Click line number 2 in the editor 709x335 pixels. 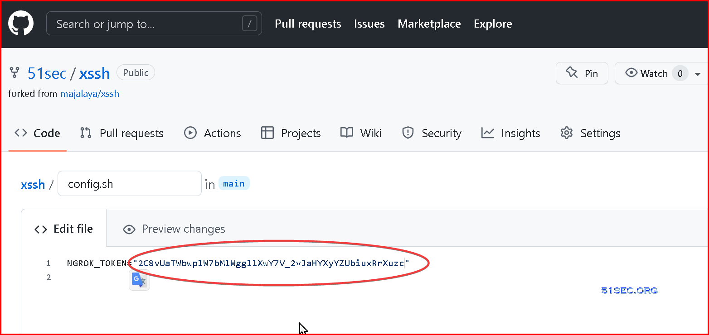[48, 277]
